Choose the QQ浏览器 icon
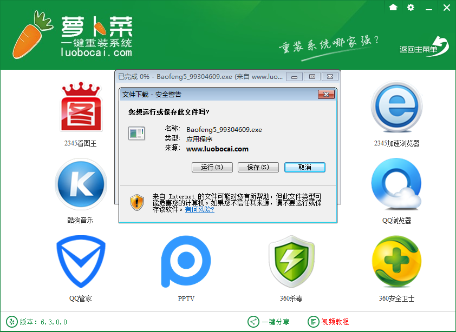The height and width of the screenshot is (332, 456). pos(396,184)
